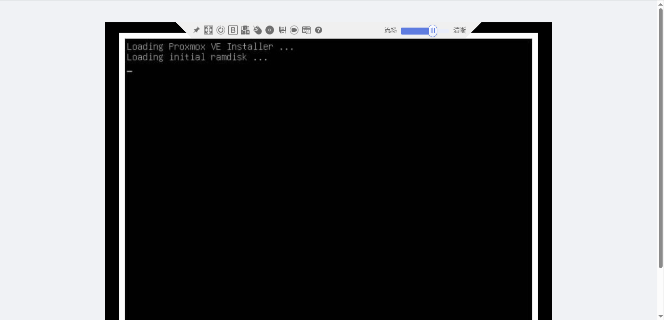Pin the remote console toolbar

point(197,30)
